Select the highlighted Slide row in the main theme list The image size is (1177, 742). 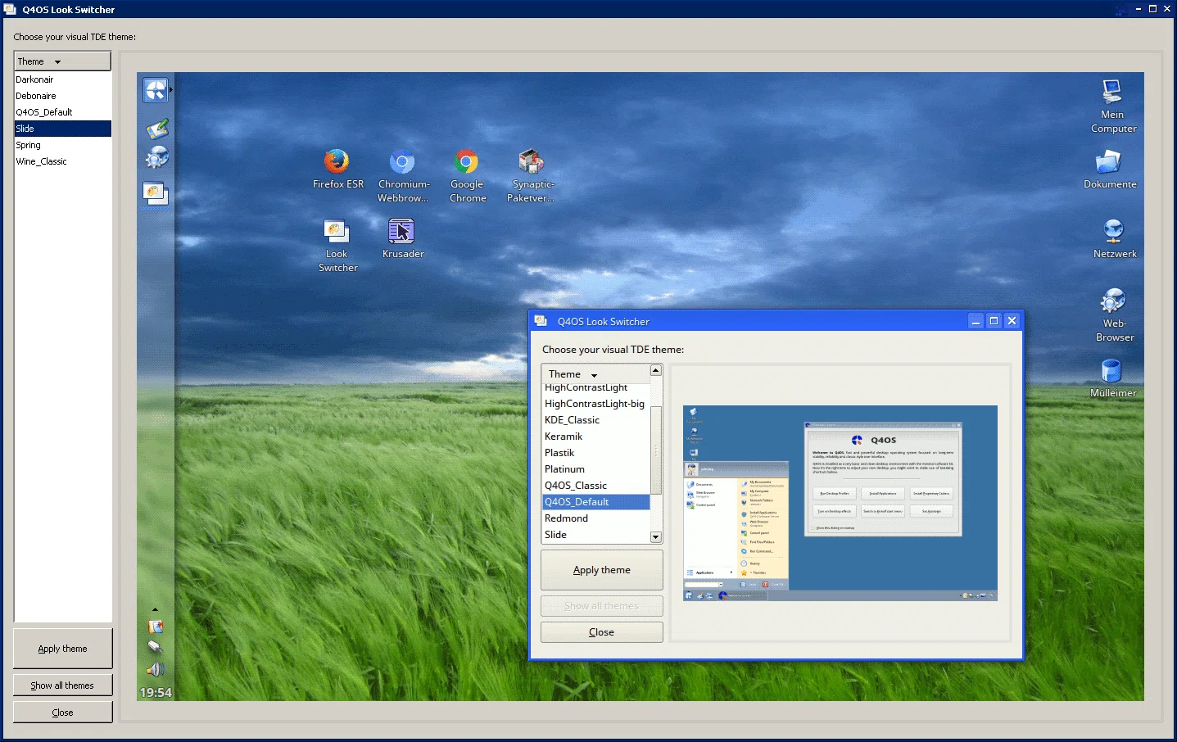62,129
